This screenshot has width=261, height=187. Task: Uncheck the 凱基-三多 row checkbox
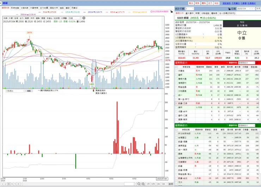176,103
